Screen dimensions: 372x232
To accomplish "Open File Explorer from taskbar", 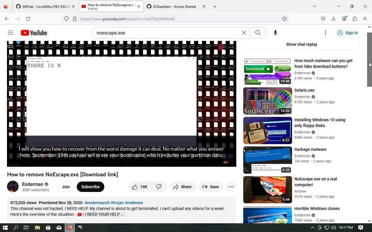I will 37,228.
